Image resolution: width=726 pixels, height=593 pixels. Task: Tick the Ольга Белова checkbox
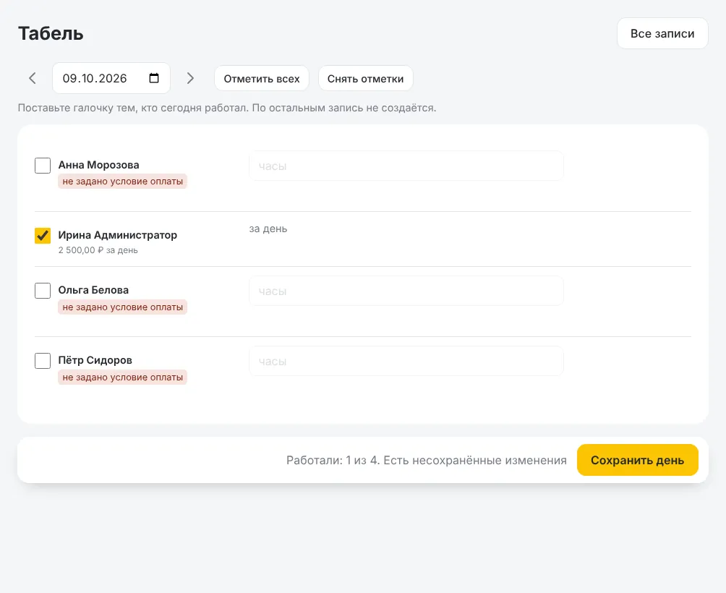tap(43, 291)
